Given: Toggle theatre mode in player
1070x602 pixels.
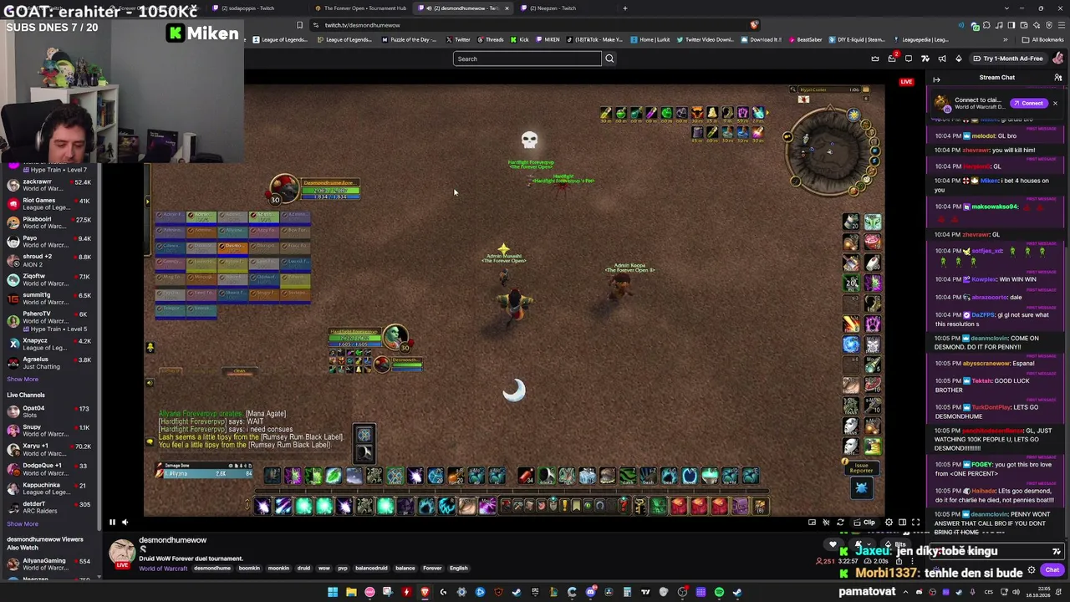Looking at the screenshot, I should (902, 522).
